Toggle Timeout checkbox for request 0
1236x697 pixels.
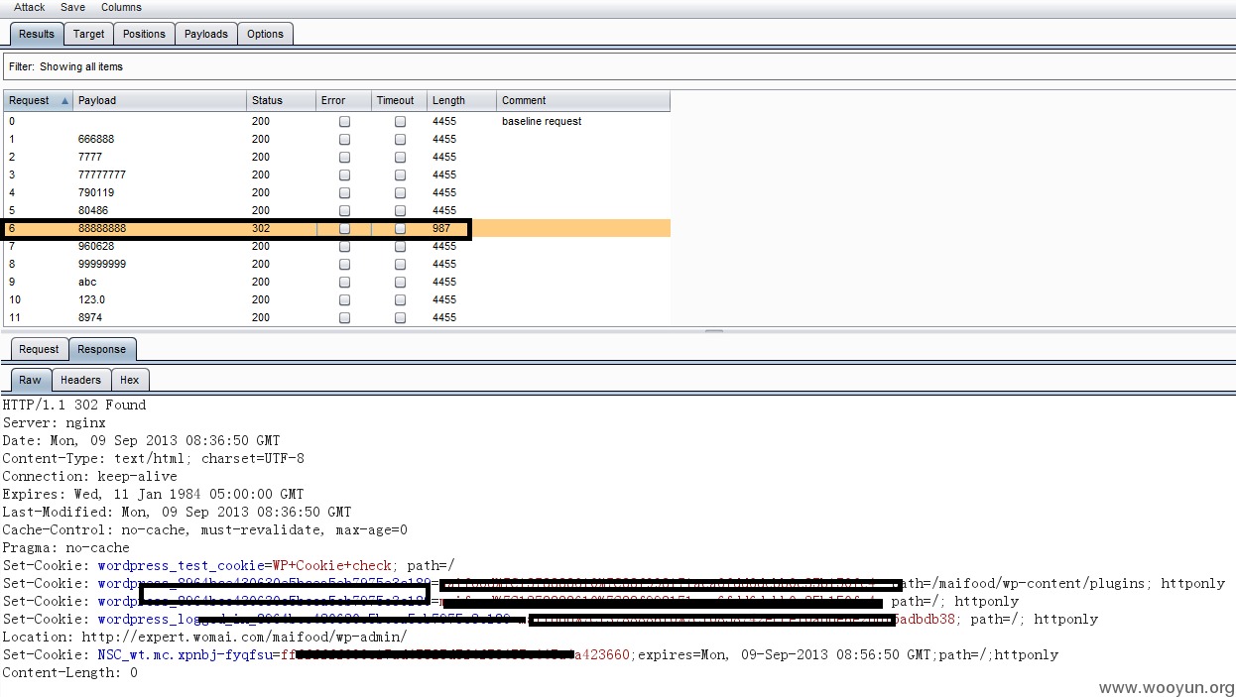pos(400,121)
